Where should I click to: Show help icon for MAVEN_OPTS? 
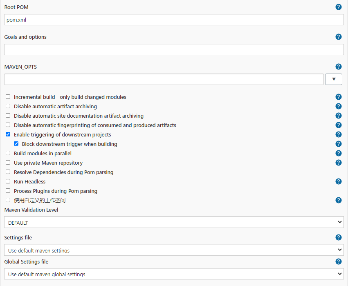[339, 67]
